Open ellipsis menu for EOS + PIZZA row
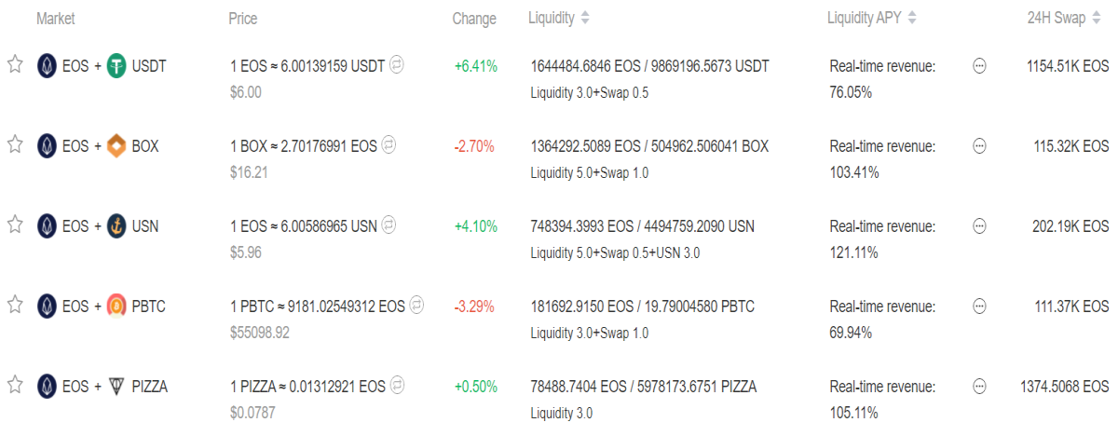 pos(979,386)
